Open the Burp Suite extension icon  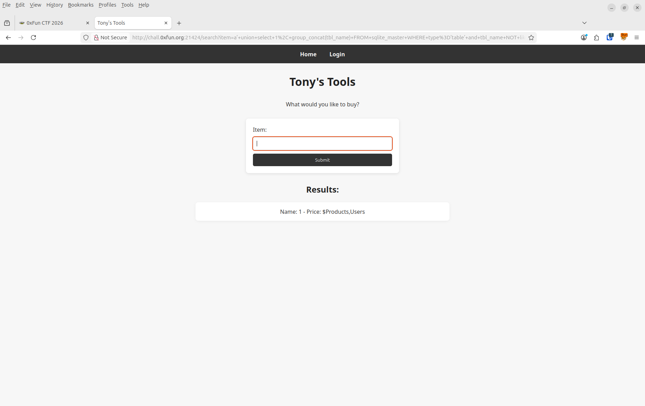(624, 37)
